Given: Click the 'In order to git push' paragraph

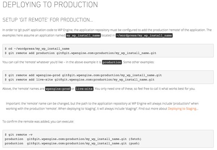Looking at the screenshot, I should pyautogui.click(x=107, y=33).
